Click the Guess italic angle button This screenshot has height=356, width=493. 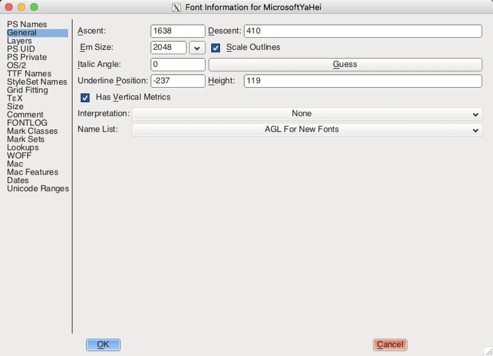pyautogui.click(x=345, y=64)
